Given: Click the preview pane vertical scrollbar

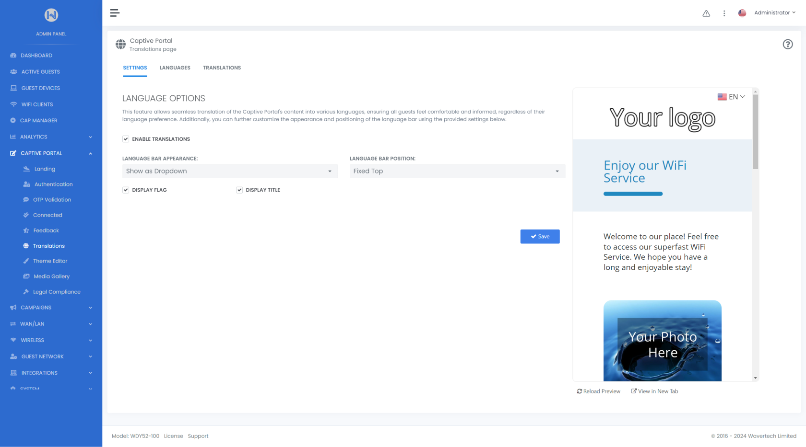Looking at the screenshot, I should pyautogui.click(x=755, y=132).
